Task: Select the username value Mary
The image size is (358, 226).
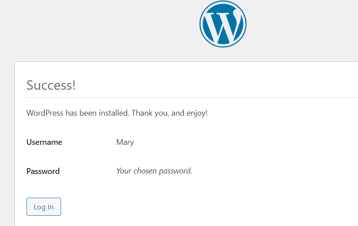Action: [x=125, y=142]
